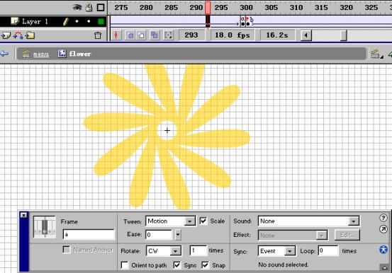
Task: Click the Layer 1 page icon
Action: tap(15, 21)
